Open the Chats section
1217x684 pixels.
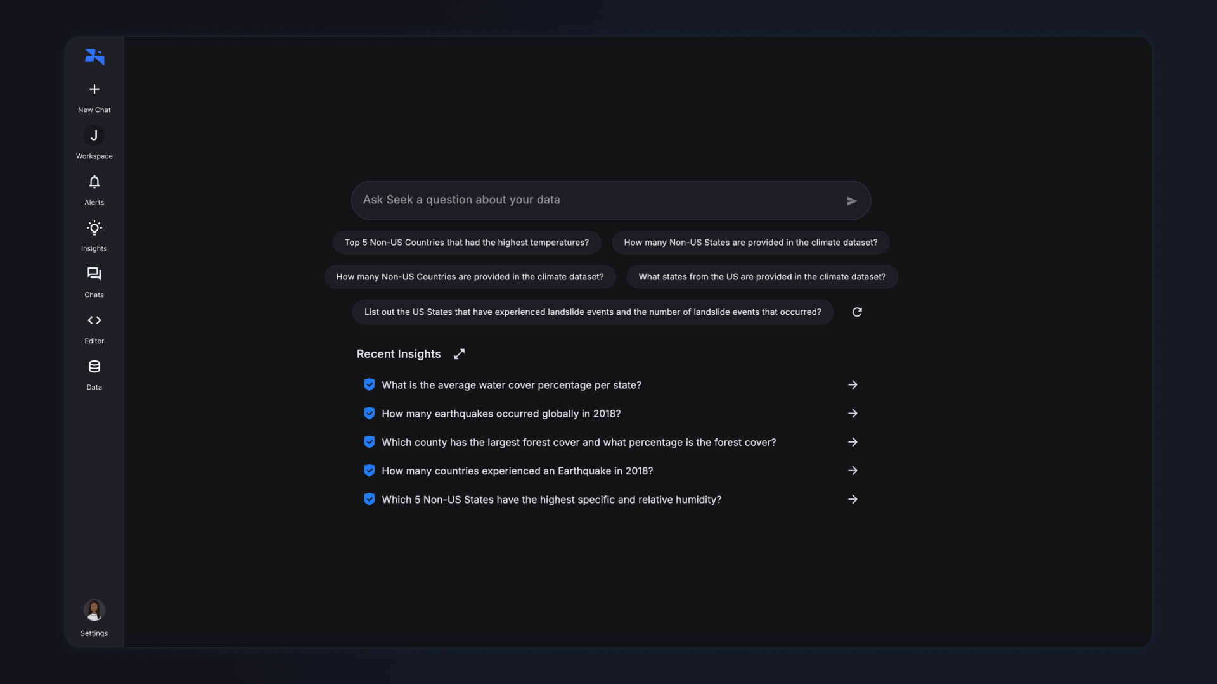(94, 274)
